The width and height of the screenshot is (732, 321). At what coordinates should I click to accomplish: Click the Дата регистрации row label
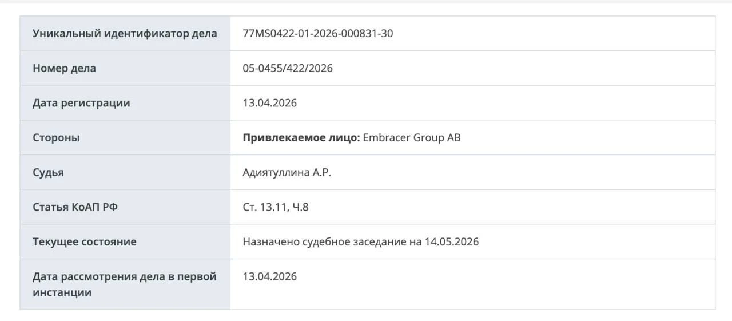81,103
